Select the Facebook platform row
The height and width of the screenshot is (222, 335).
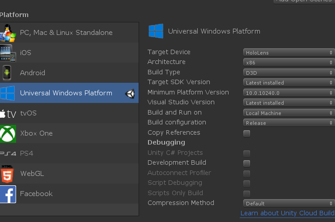69,193
